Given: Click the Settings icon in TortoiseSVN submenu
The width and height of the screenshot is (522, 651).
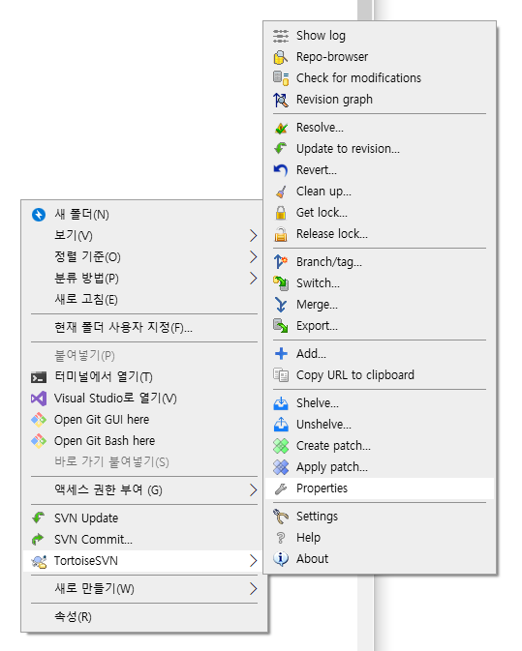Looking at the screenshot, I should click(x=281, y=517).
